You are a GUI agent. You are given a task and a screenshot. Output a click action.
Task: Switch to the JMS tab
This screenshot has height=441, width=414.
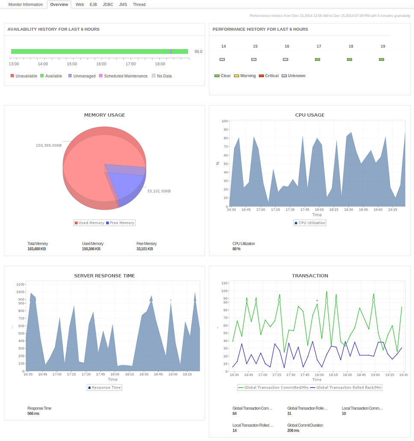[123, 5]
